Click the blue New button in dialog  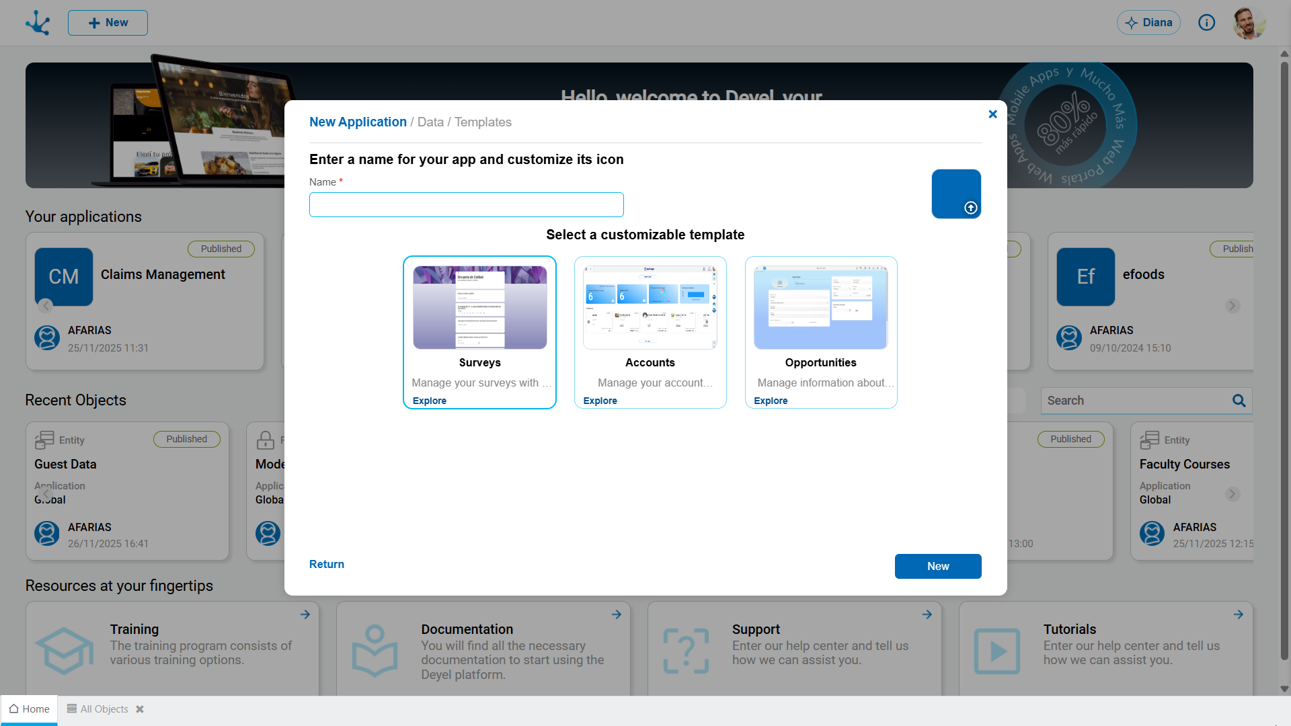[938, 566]
